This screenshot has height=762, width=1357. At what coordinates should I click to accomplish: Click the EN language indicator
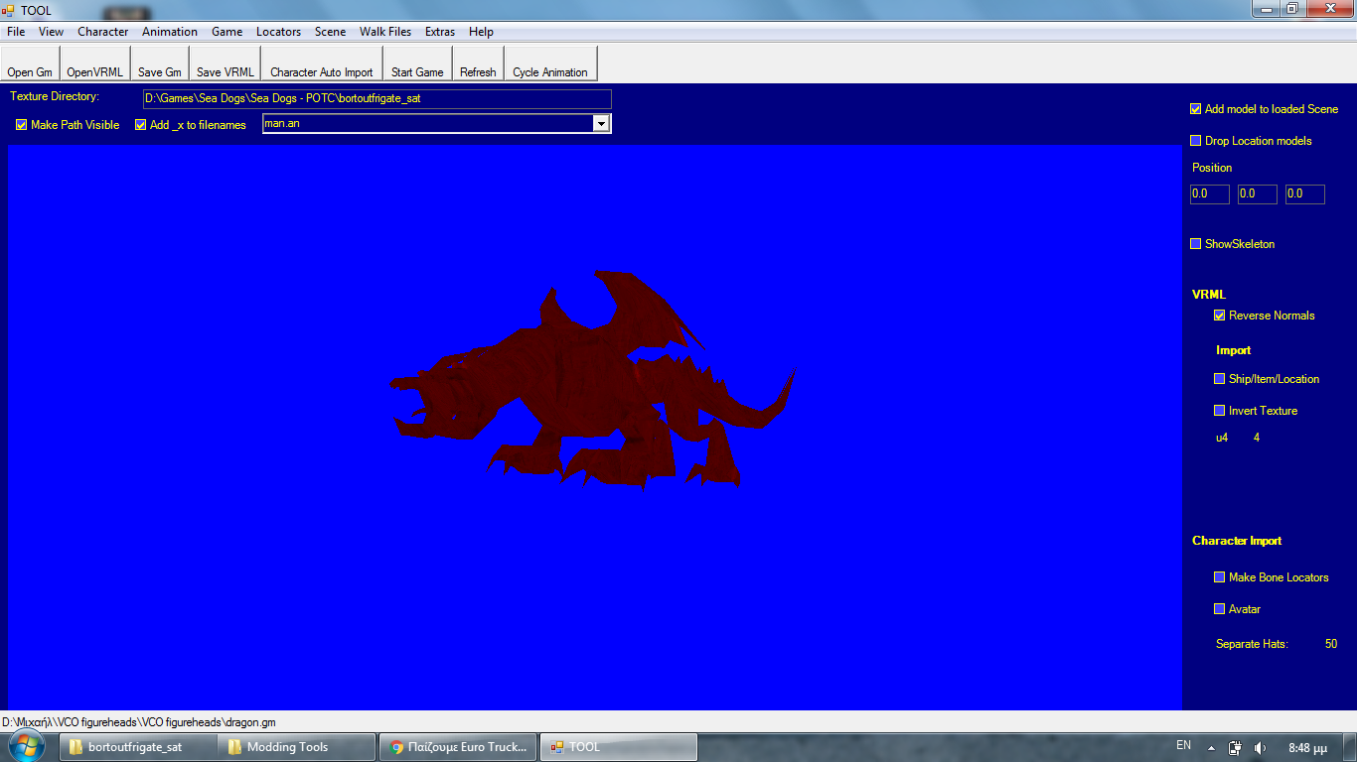pyautogui.click(x=1183, y=745)
